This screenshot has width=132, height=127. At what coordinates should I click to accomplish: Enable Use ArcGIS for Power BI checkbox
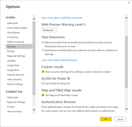click(x=43, y=83)
